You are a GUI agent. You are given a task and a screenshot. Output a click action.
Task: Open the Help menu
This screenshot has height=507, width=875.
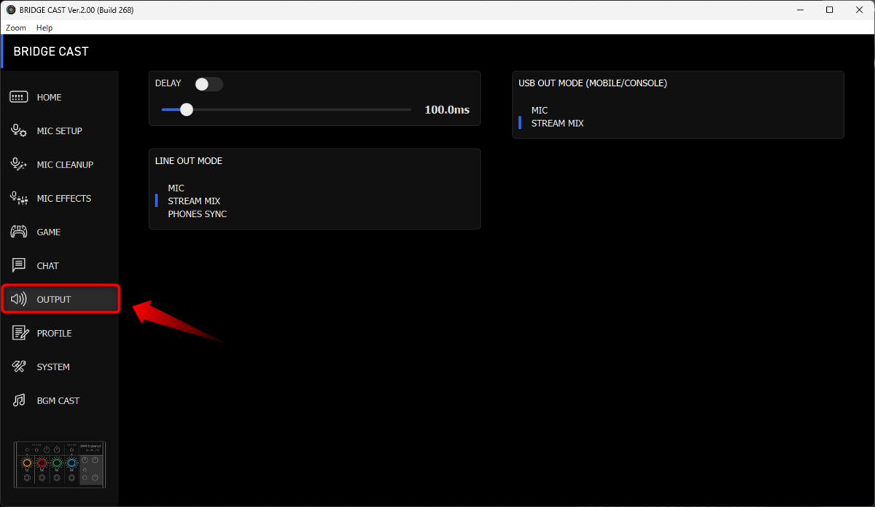[x=44, y=28]
